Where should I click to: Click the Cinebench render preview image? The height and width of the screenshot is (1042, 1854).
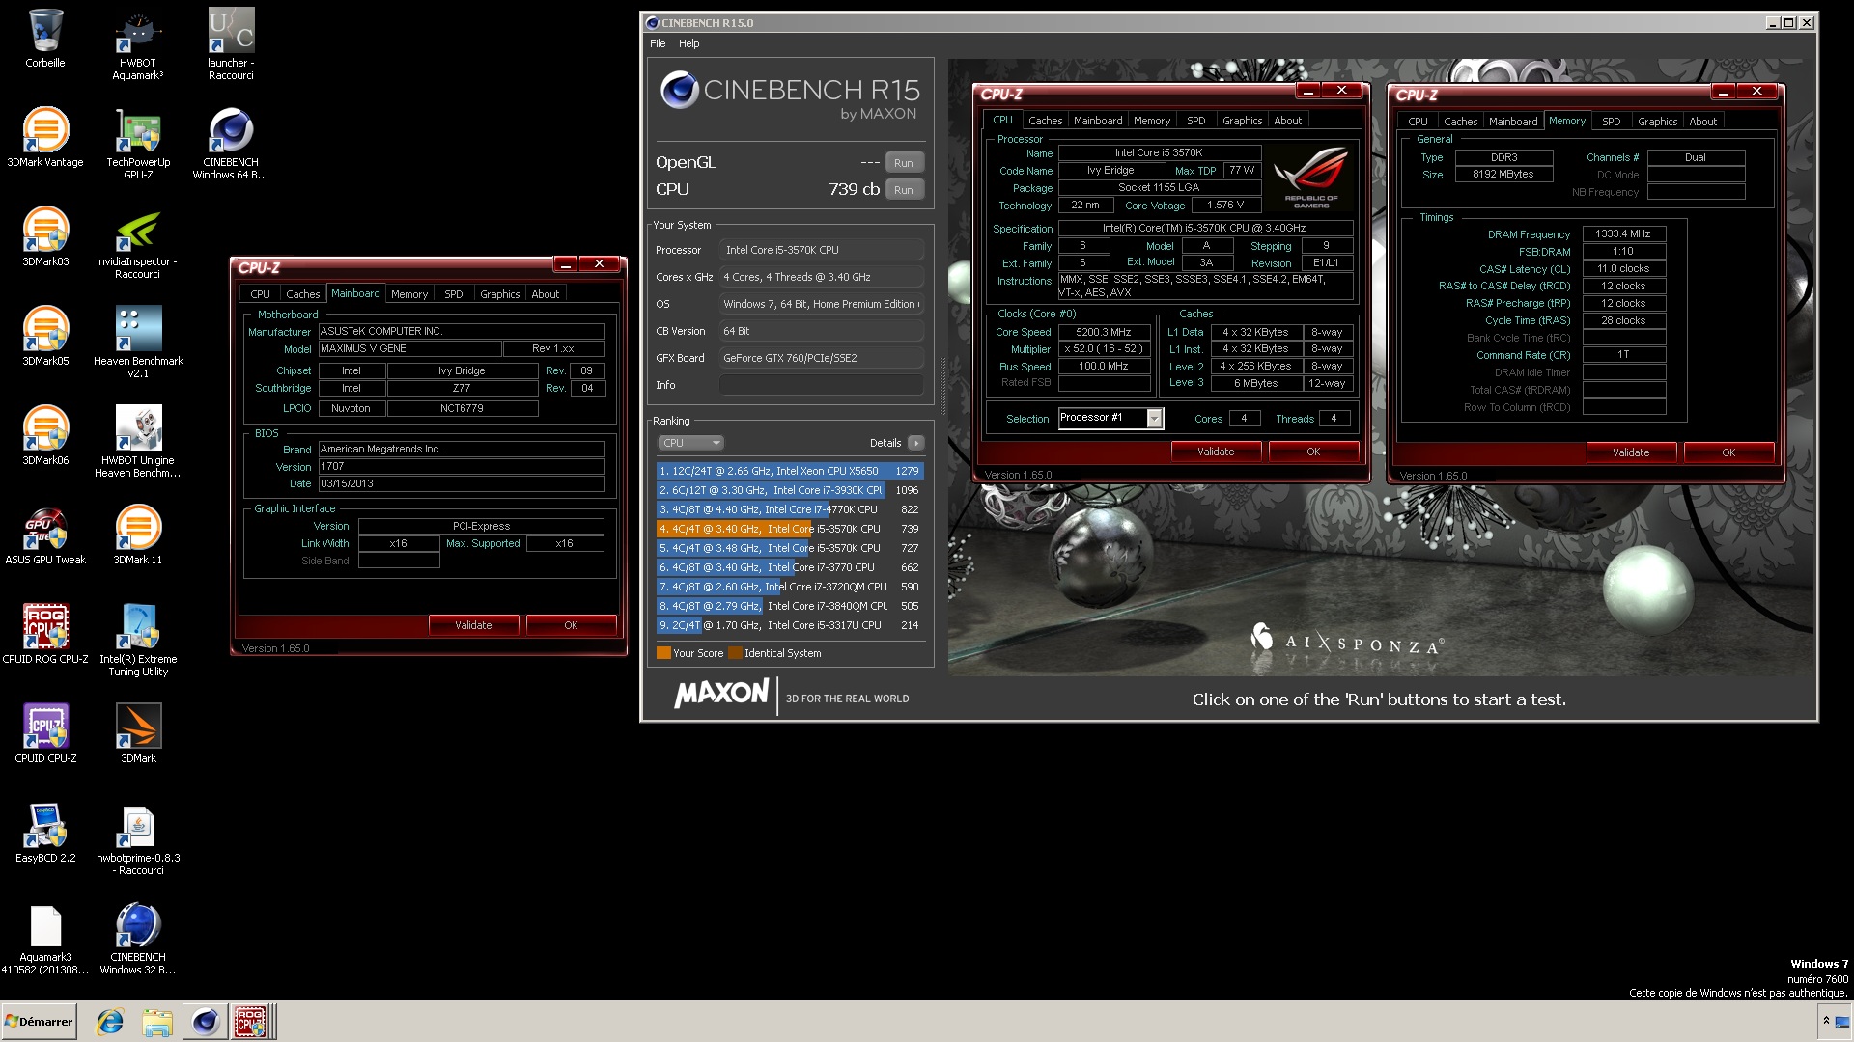[1379, 367]
